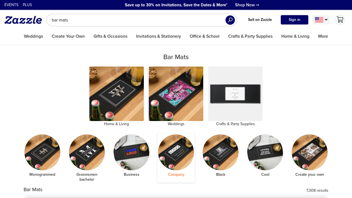The image size is (352, 198).
Task: Click the Sign in button
Action: point(294,20)
